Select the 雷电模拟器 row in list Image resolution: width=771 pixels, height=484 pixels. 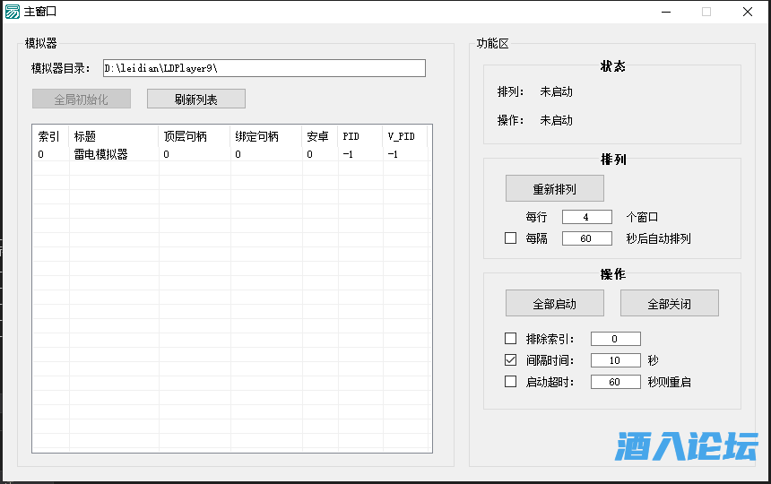pyautogui.click(x=100, y=154)
